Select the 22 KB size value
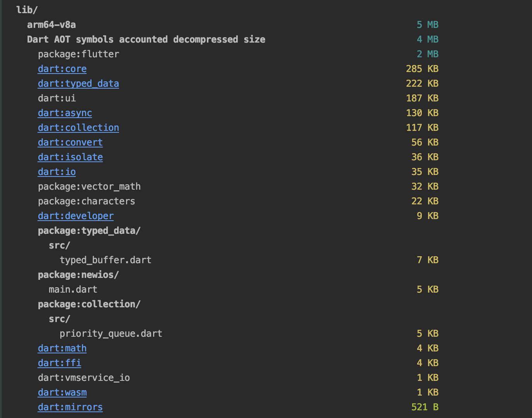 425,201
